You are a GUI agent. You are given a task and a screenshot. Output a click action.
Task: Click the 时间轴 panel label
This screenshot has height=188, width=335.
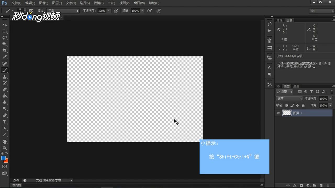[x=16, y=185]
